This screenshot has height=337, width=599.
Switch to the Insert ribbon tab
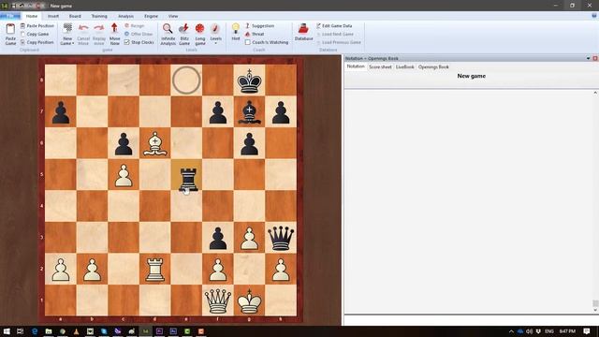(x=53, y=16)
